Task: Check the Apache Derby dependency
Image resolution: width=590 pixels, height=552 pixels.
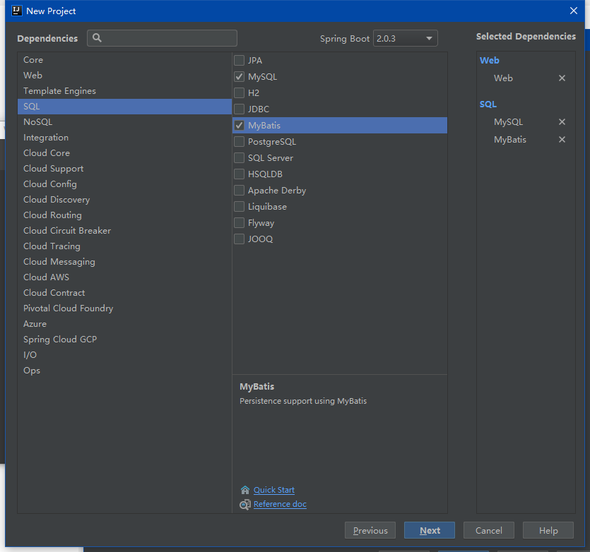Action: tap(240, 191)
